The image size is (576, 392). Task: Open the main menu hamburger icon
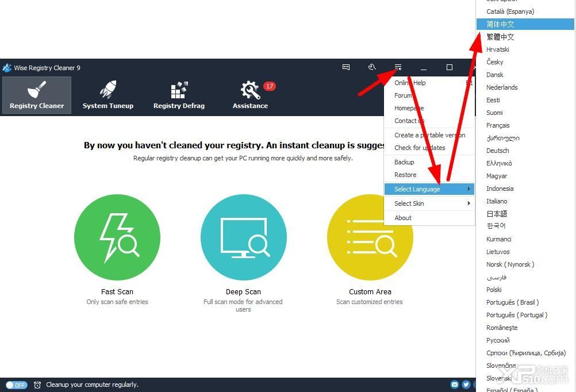pyautogui.click(x=398, y=67)
